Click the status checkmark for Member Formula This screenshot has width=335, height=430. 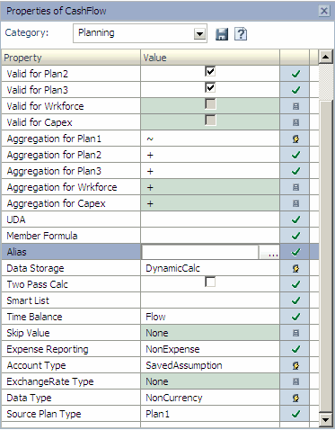(295, 236)
